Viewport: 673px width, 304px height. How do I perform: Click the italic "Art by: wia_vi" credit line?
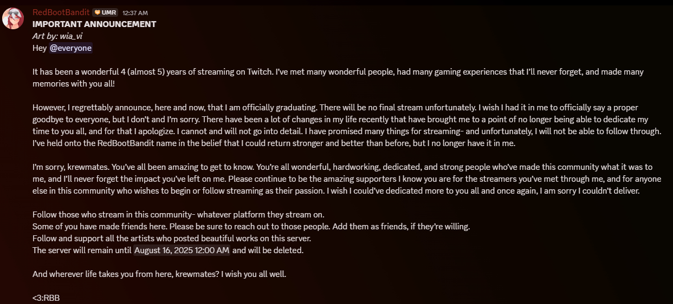tap(57, 36)
